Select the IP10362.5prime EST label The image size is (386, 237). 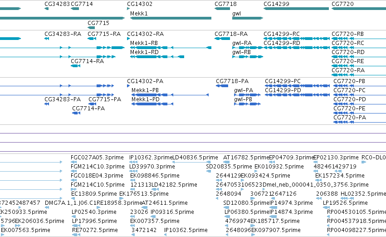pyautogui.click(x=186, y=231)
